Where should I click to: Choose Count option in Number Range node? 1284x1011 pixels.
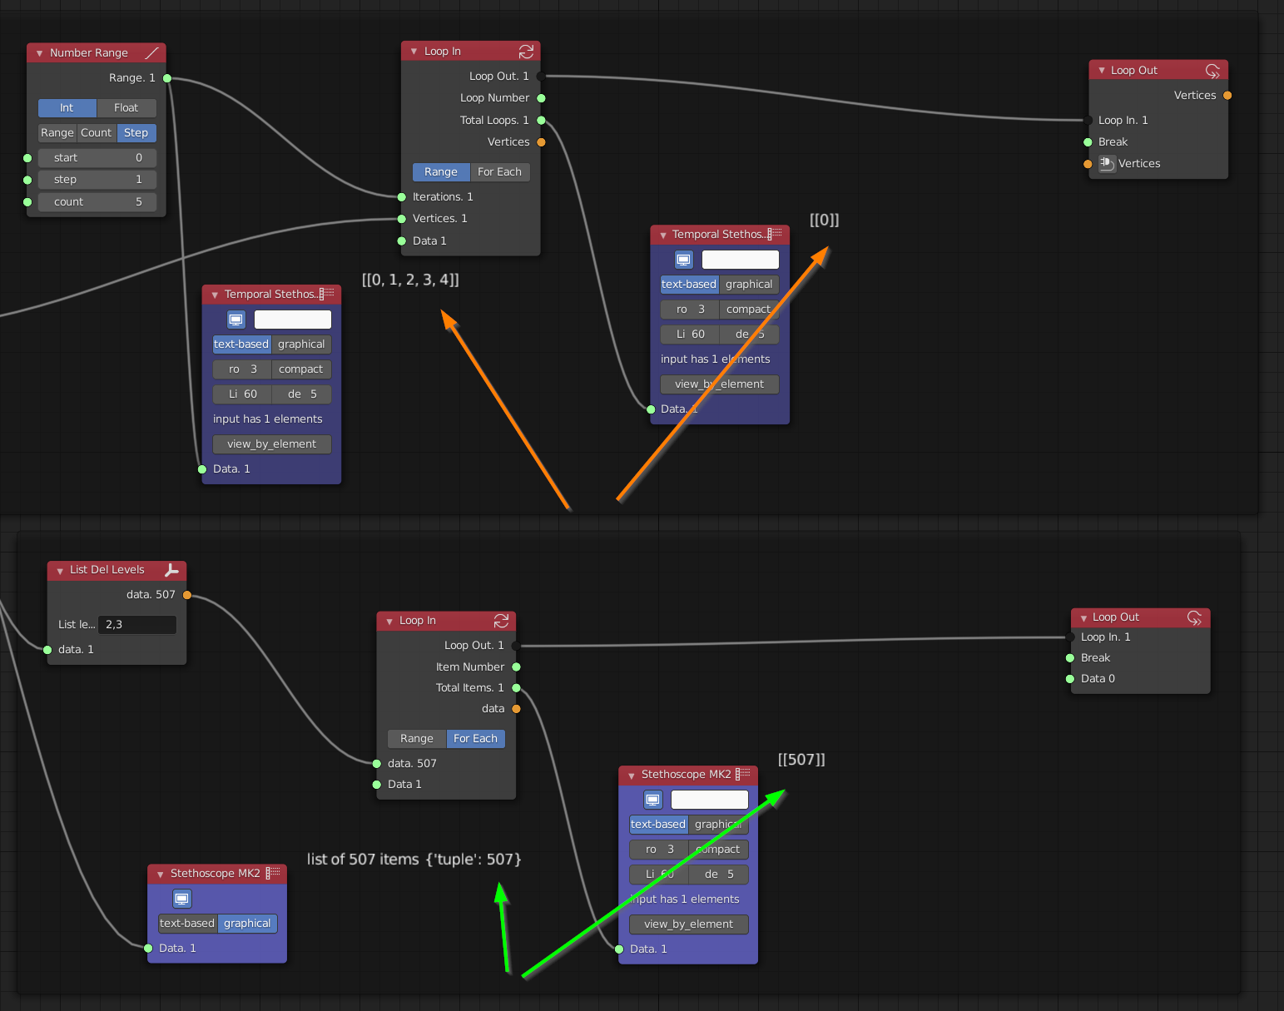click(x=97, y=133)
